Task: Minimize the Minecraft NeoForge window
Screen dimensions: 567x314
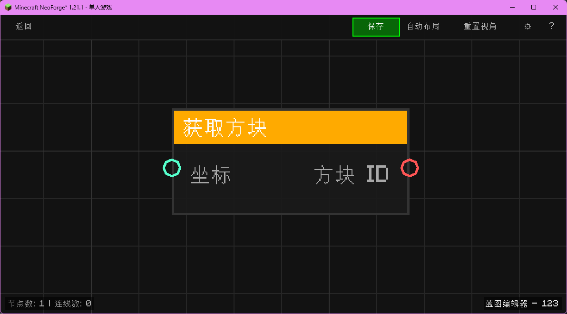Action: point(512,7)
